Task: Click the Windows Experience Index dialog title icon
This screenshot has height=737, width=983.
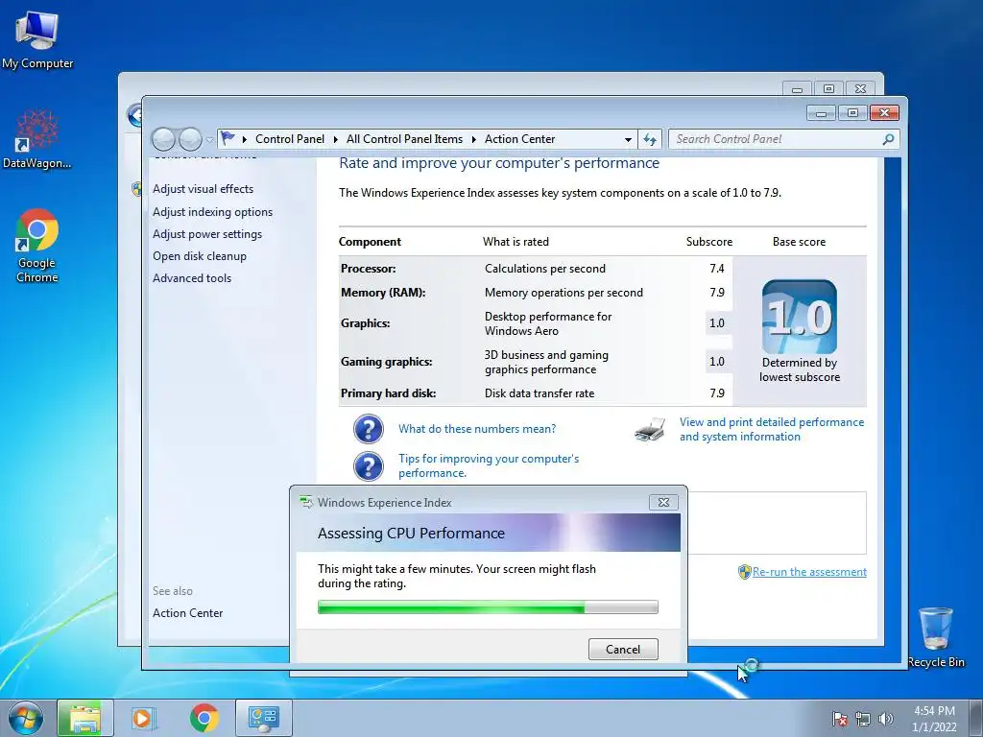Action: point(306,502)
